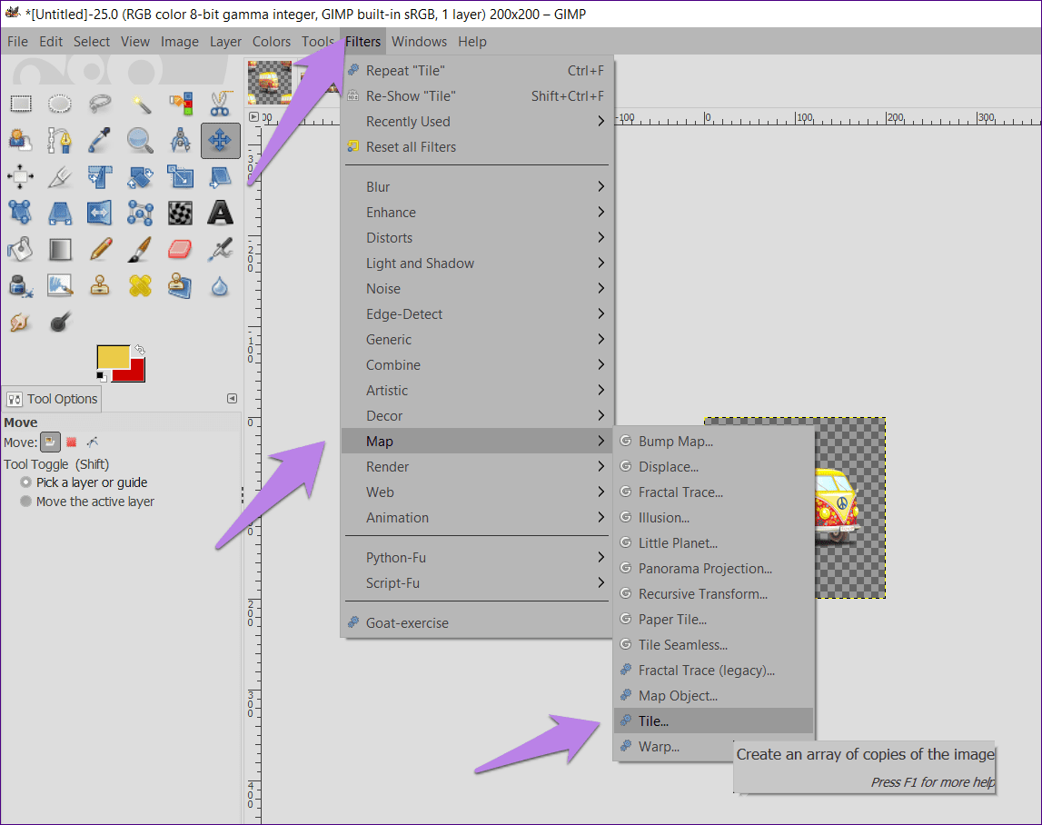
Task: Choose Tile Seamless... filter
Action: coord(714,645)
